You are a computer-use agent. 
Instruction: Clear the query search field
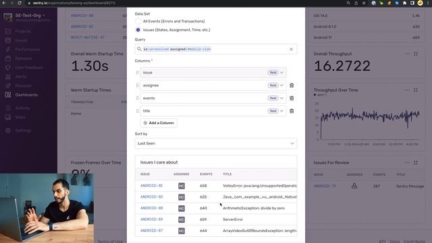coord(291,49)
